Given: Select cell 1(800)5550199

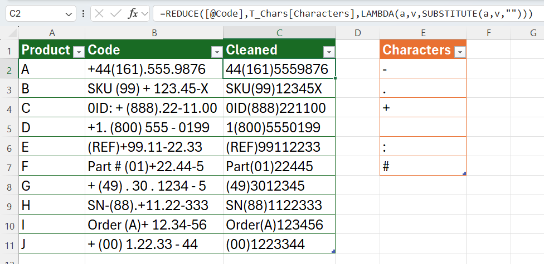Looking at the screenshot, I should (x=279, y=127).
